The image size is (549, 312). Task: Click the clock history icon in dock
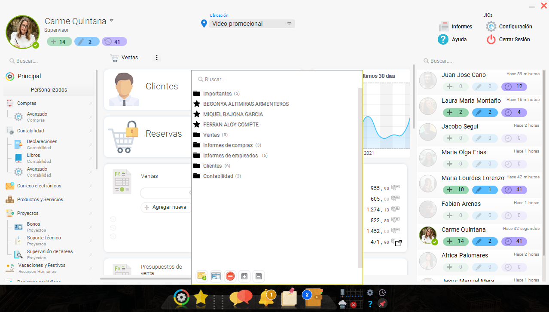click(382, 293)
